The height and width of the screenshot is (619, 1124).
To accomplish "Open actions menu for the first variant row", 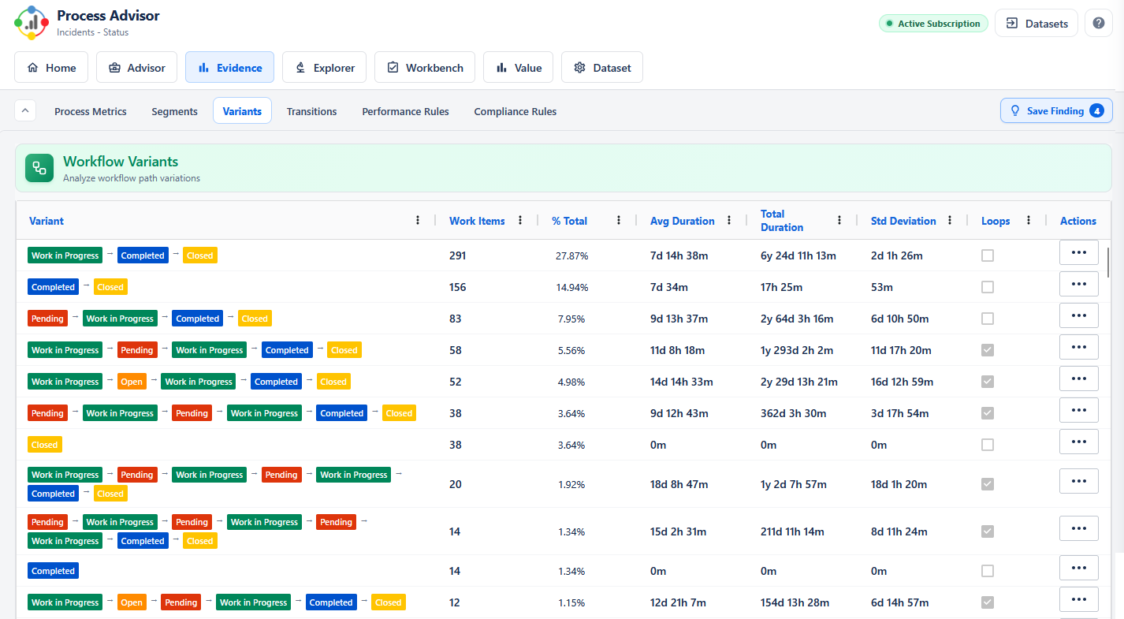I will click(x=1079, y=252).
